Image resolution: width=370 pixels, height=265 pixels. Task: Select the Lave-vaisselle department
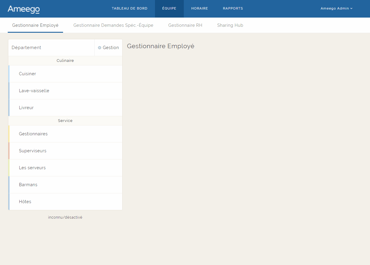(x=34, y=91)
